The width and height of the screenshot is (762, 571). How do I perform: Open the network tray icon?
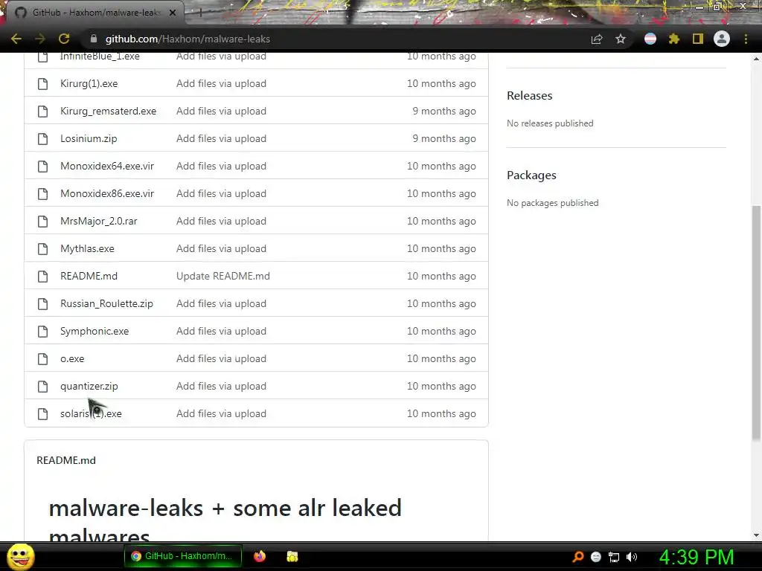click(x=614, y=557)
